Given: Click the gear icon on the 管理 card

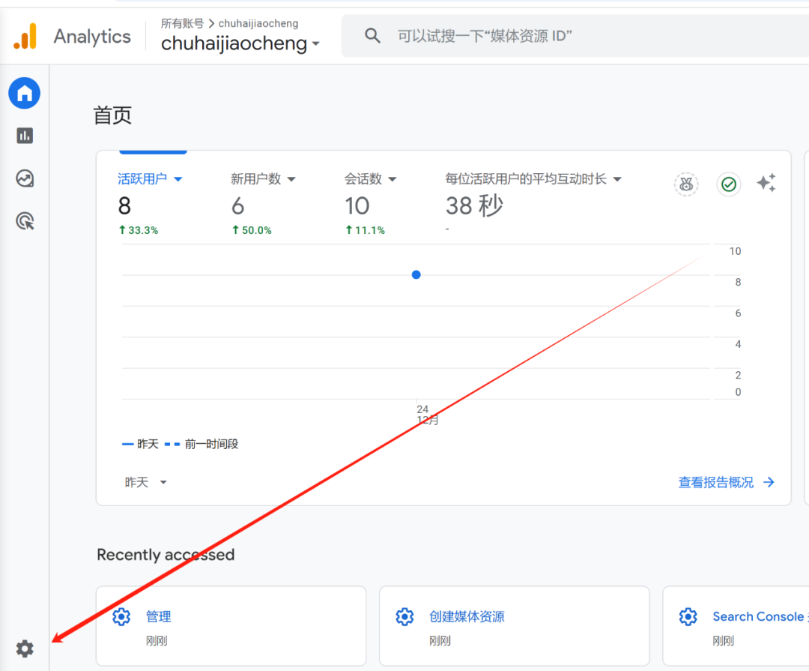Looking at the screenshot, I should click(121, 616).
